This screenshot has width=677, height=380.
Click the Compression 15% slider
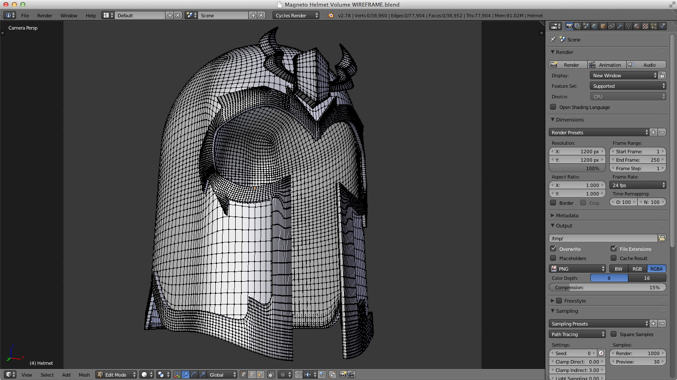coord(608,287)
